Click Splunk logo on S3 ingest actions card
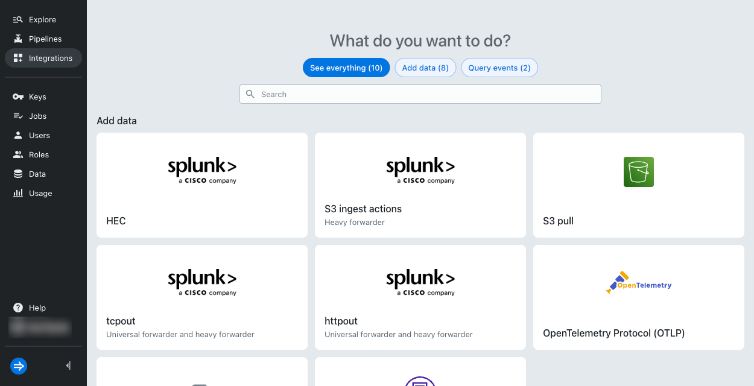 coord(420,171)
